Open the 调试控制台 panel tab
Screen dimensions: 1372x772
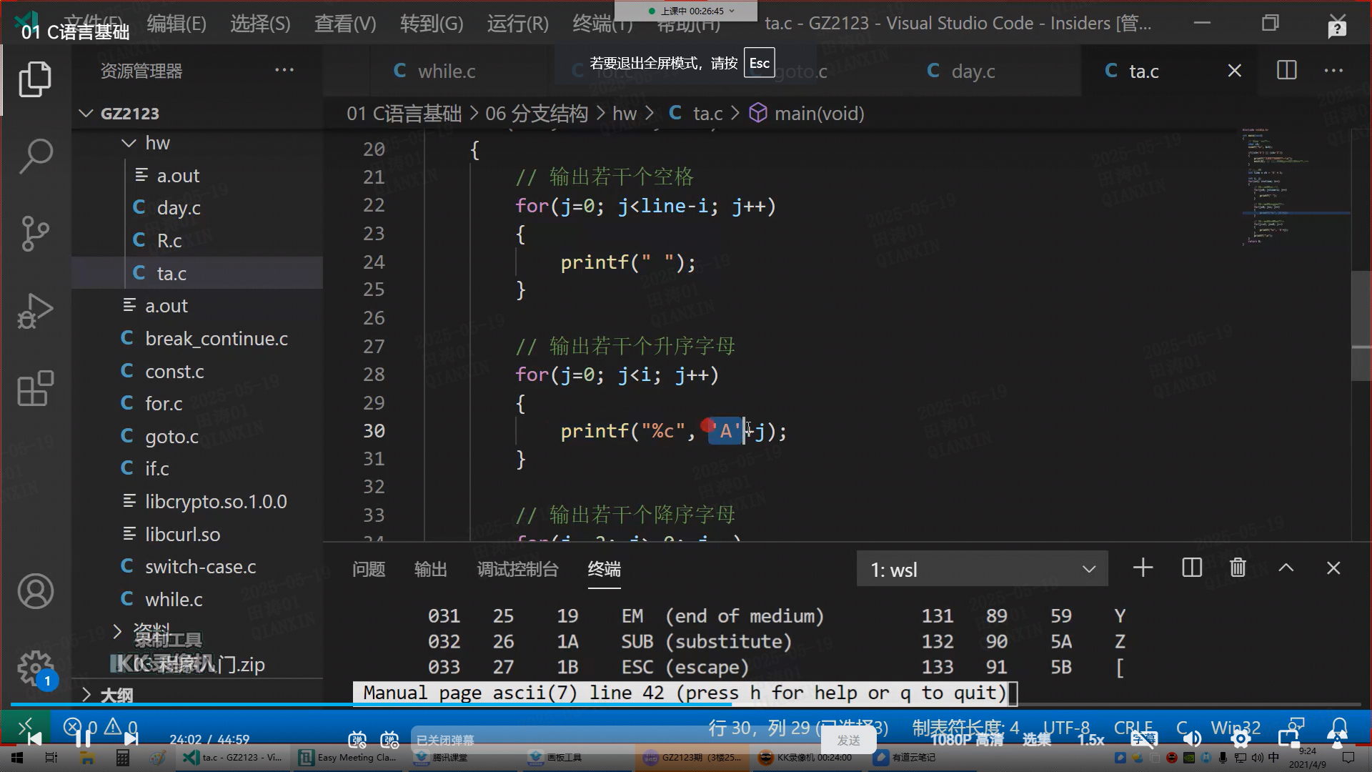point(517,569)
